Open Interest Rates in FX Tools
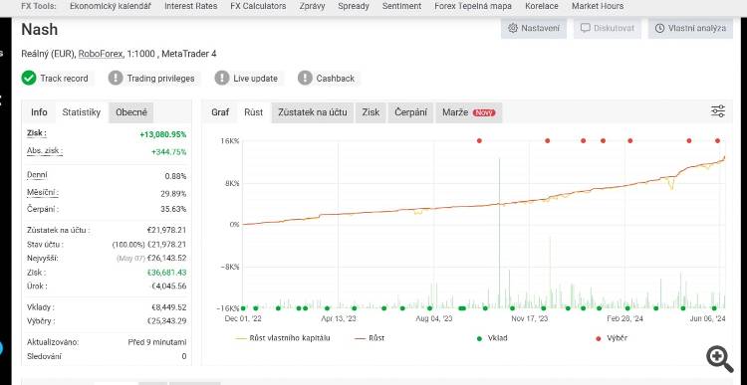Image resolution: width=747 pixels, height=385 pixels. coord(190,6)
